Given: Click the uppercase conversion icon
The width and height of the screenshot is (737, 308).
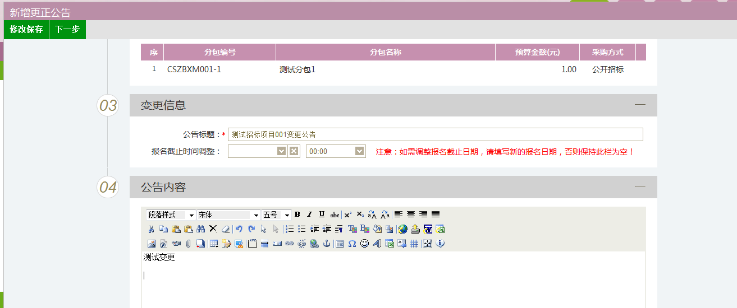Looking at the screenshot, I should [373, 214].
